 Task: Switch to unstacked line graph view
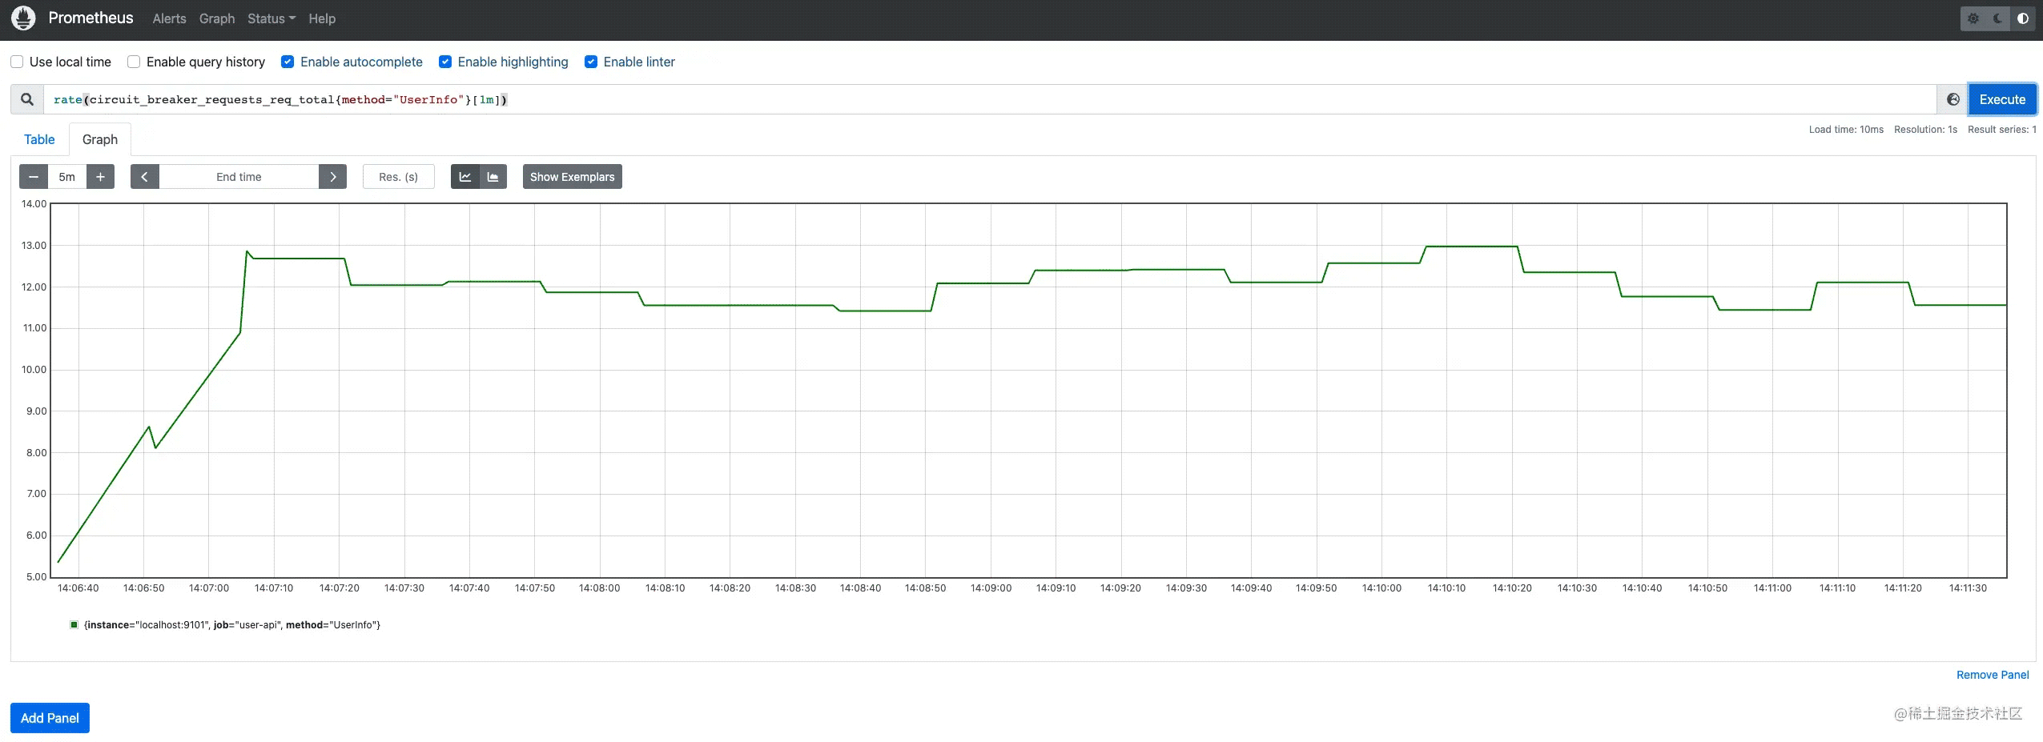[465, 177]
